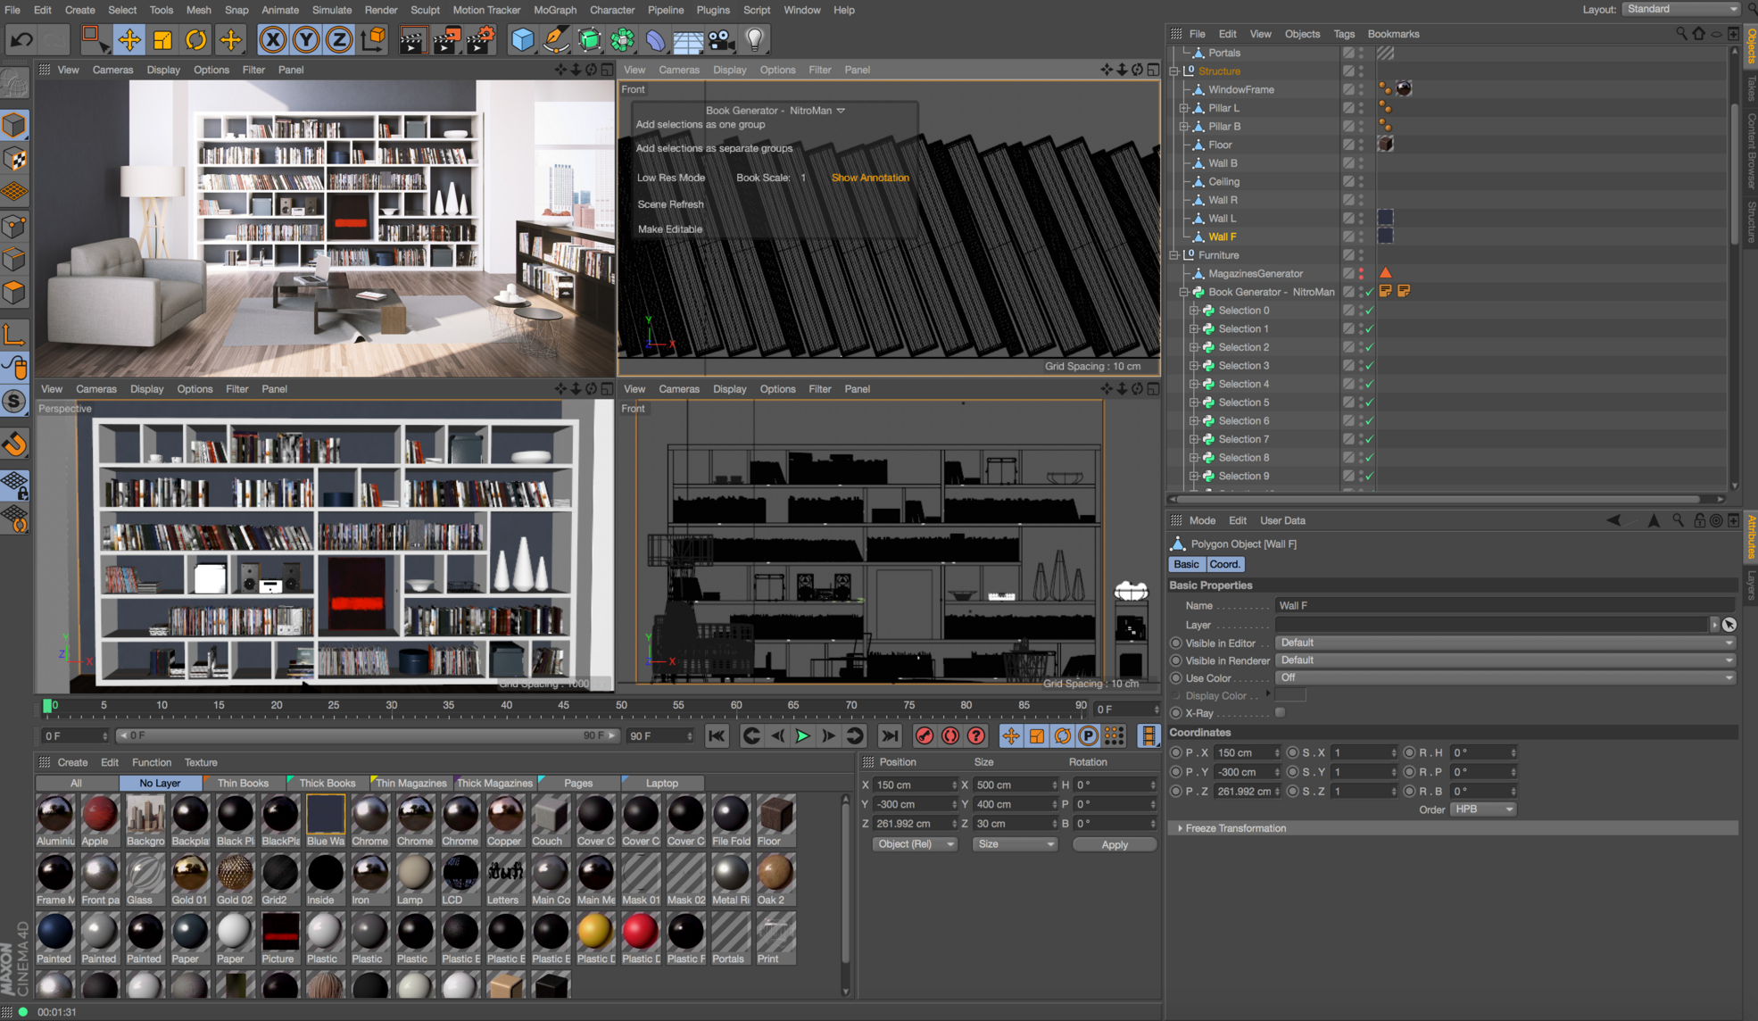Select the Rotate tool icon
The width and height of the screenshot is (1758, 1021).
click(195, 39)
